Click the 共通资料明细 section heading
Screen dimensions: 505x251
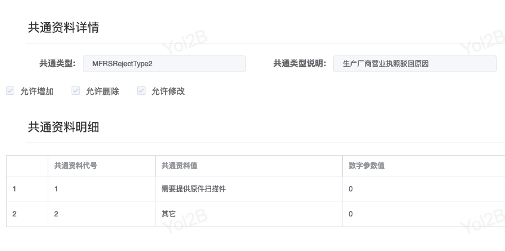pos(63,127)
